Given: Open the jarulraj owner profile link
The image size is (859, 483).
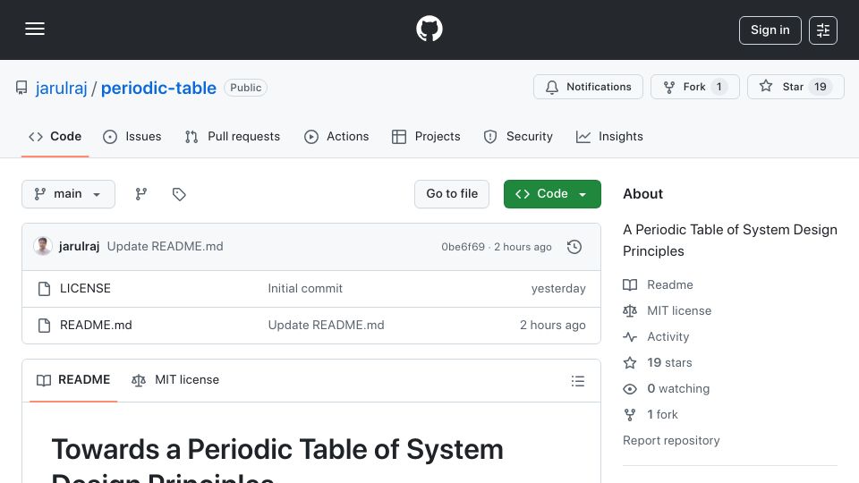Looking at the screenshot, I should coord(62,88).
